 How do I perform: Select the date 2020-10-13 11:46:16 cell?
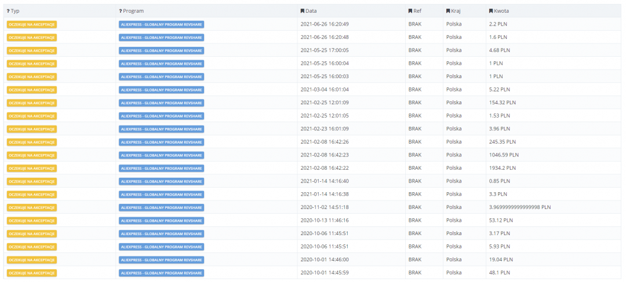pyautogui.click(x=324, y=220)
